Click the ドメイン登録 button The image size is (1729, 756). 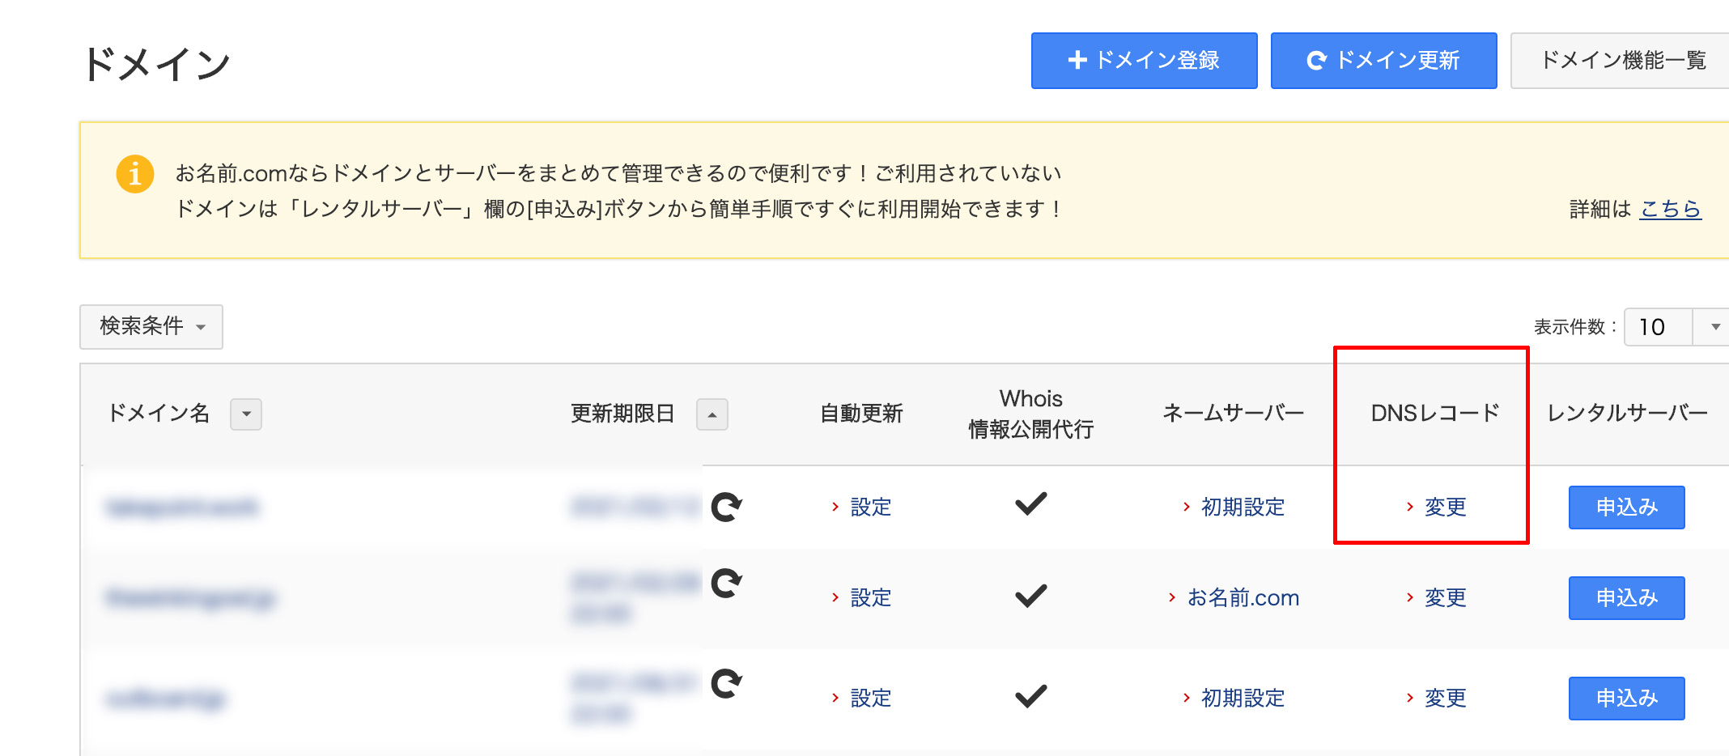pos(1144,61)
